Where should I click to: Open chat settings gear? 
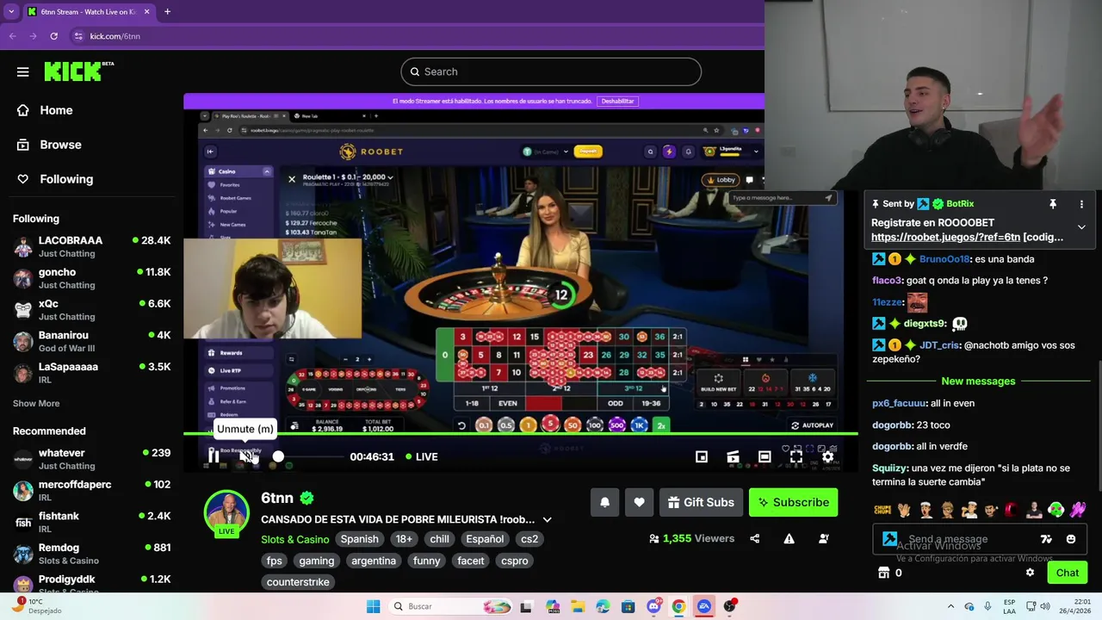click(x=1030, y=573)
